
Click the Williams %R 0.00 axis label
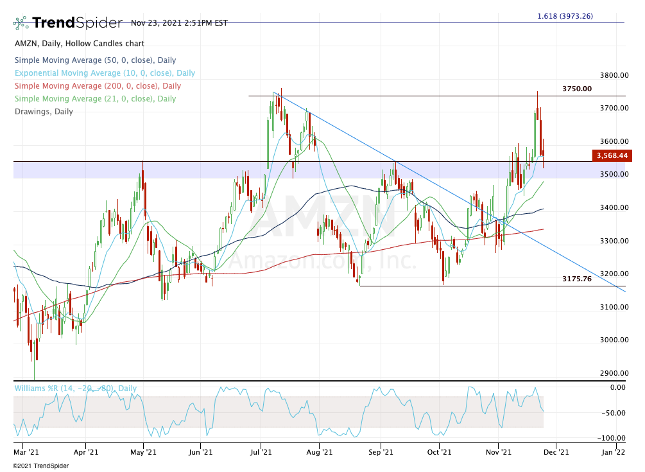618,387
